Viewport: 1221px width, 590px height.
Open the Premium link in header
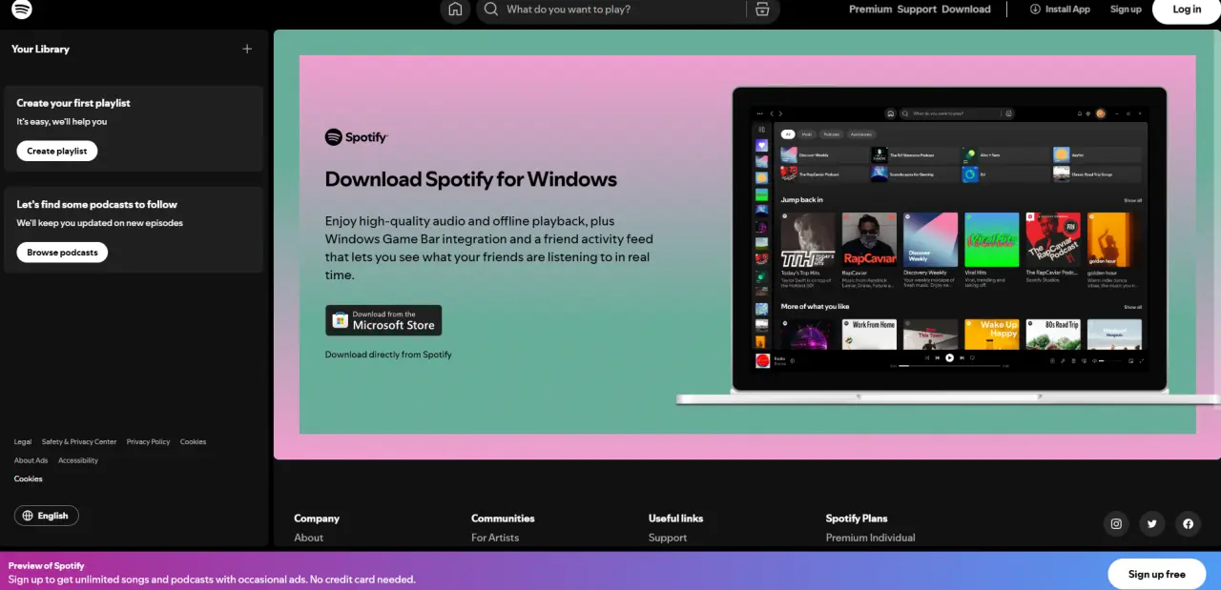[870, 10]
